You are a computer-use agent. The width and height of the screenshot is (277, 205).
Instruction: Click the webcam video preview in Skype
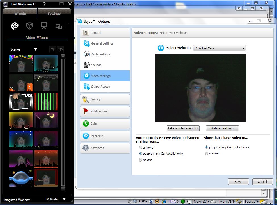coord(201,88)
